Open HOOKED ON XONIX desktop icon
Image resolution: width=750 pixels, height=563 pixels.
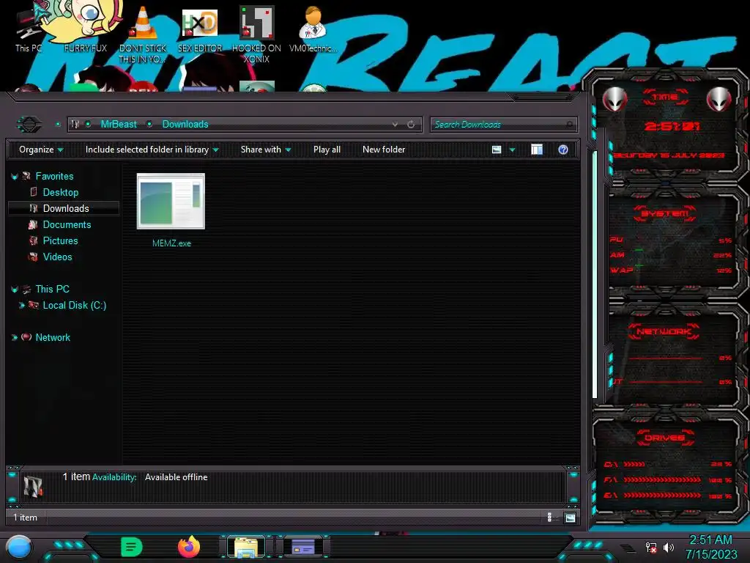coord(257,34)
